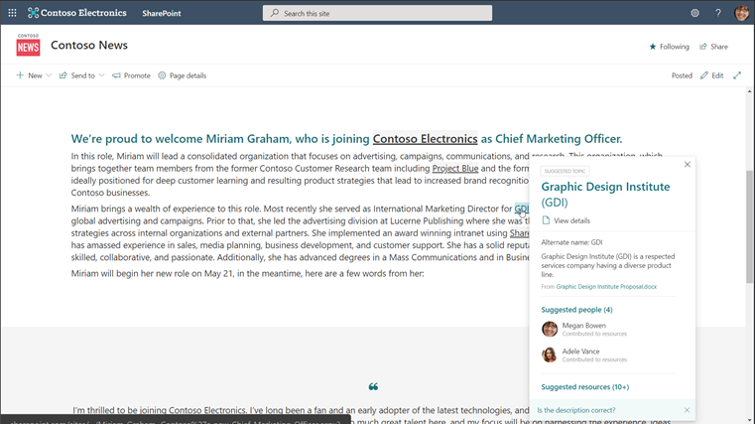The image size is (755, 424).
Task: Click the Promote button
Action: (131, 75)
